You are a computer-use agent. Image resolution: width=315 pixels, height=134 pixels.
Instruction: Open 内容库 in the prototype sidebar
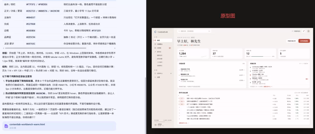pyautogui.click(x=163, y=48)
